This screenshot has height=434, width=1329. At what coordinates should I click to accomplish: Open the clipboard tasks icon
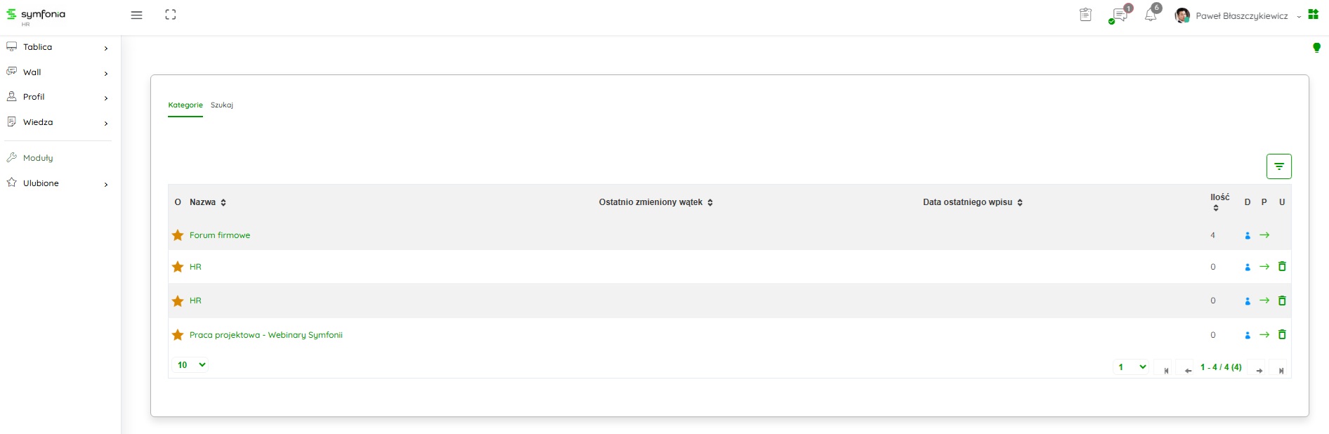point(1085,15)
